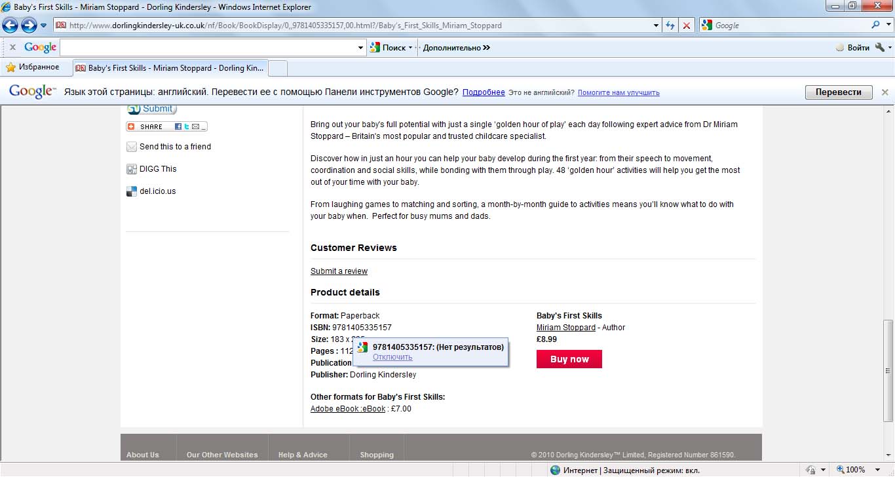
Task: Open the Shopping footer tab
Action: (377, 455)
